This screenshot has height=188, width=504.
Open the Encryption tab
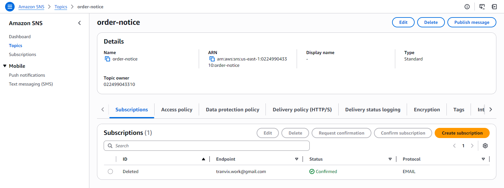[x=427, y=109]
